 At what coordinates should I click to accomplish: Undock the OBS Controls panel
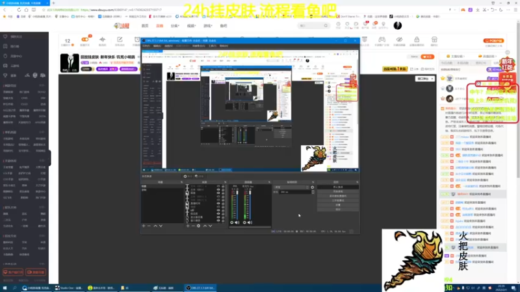(357, 182)
